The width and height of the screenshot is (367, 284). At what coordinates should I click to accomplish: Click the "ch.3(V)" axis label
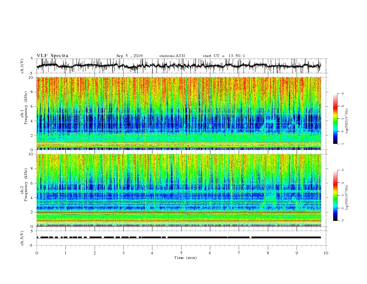tap(22, 238)
